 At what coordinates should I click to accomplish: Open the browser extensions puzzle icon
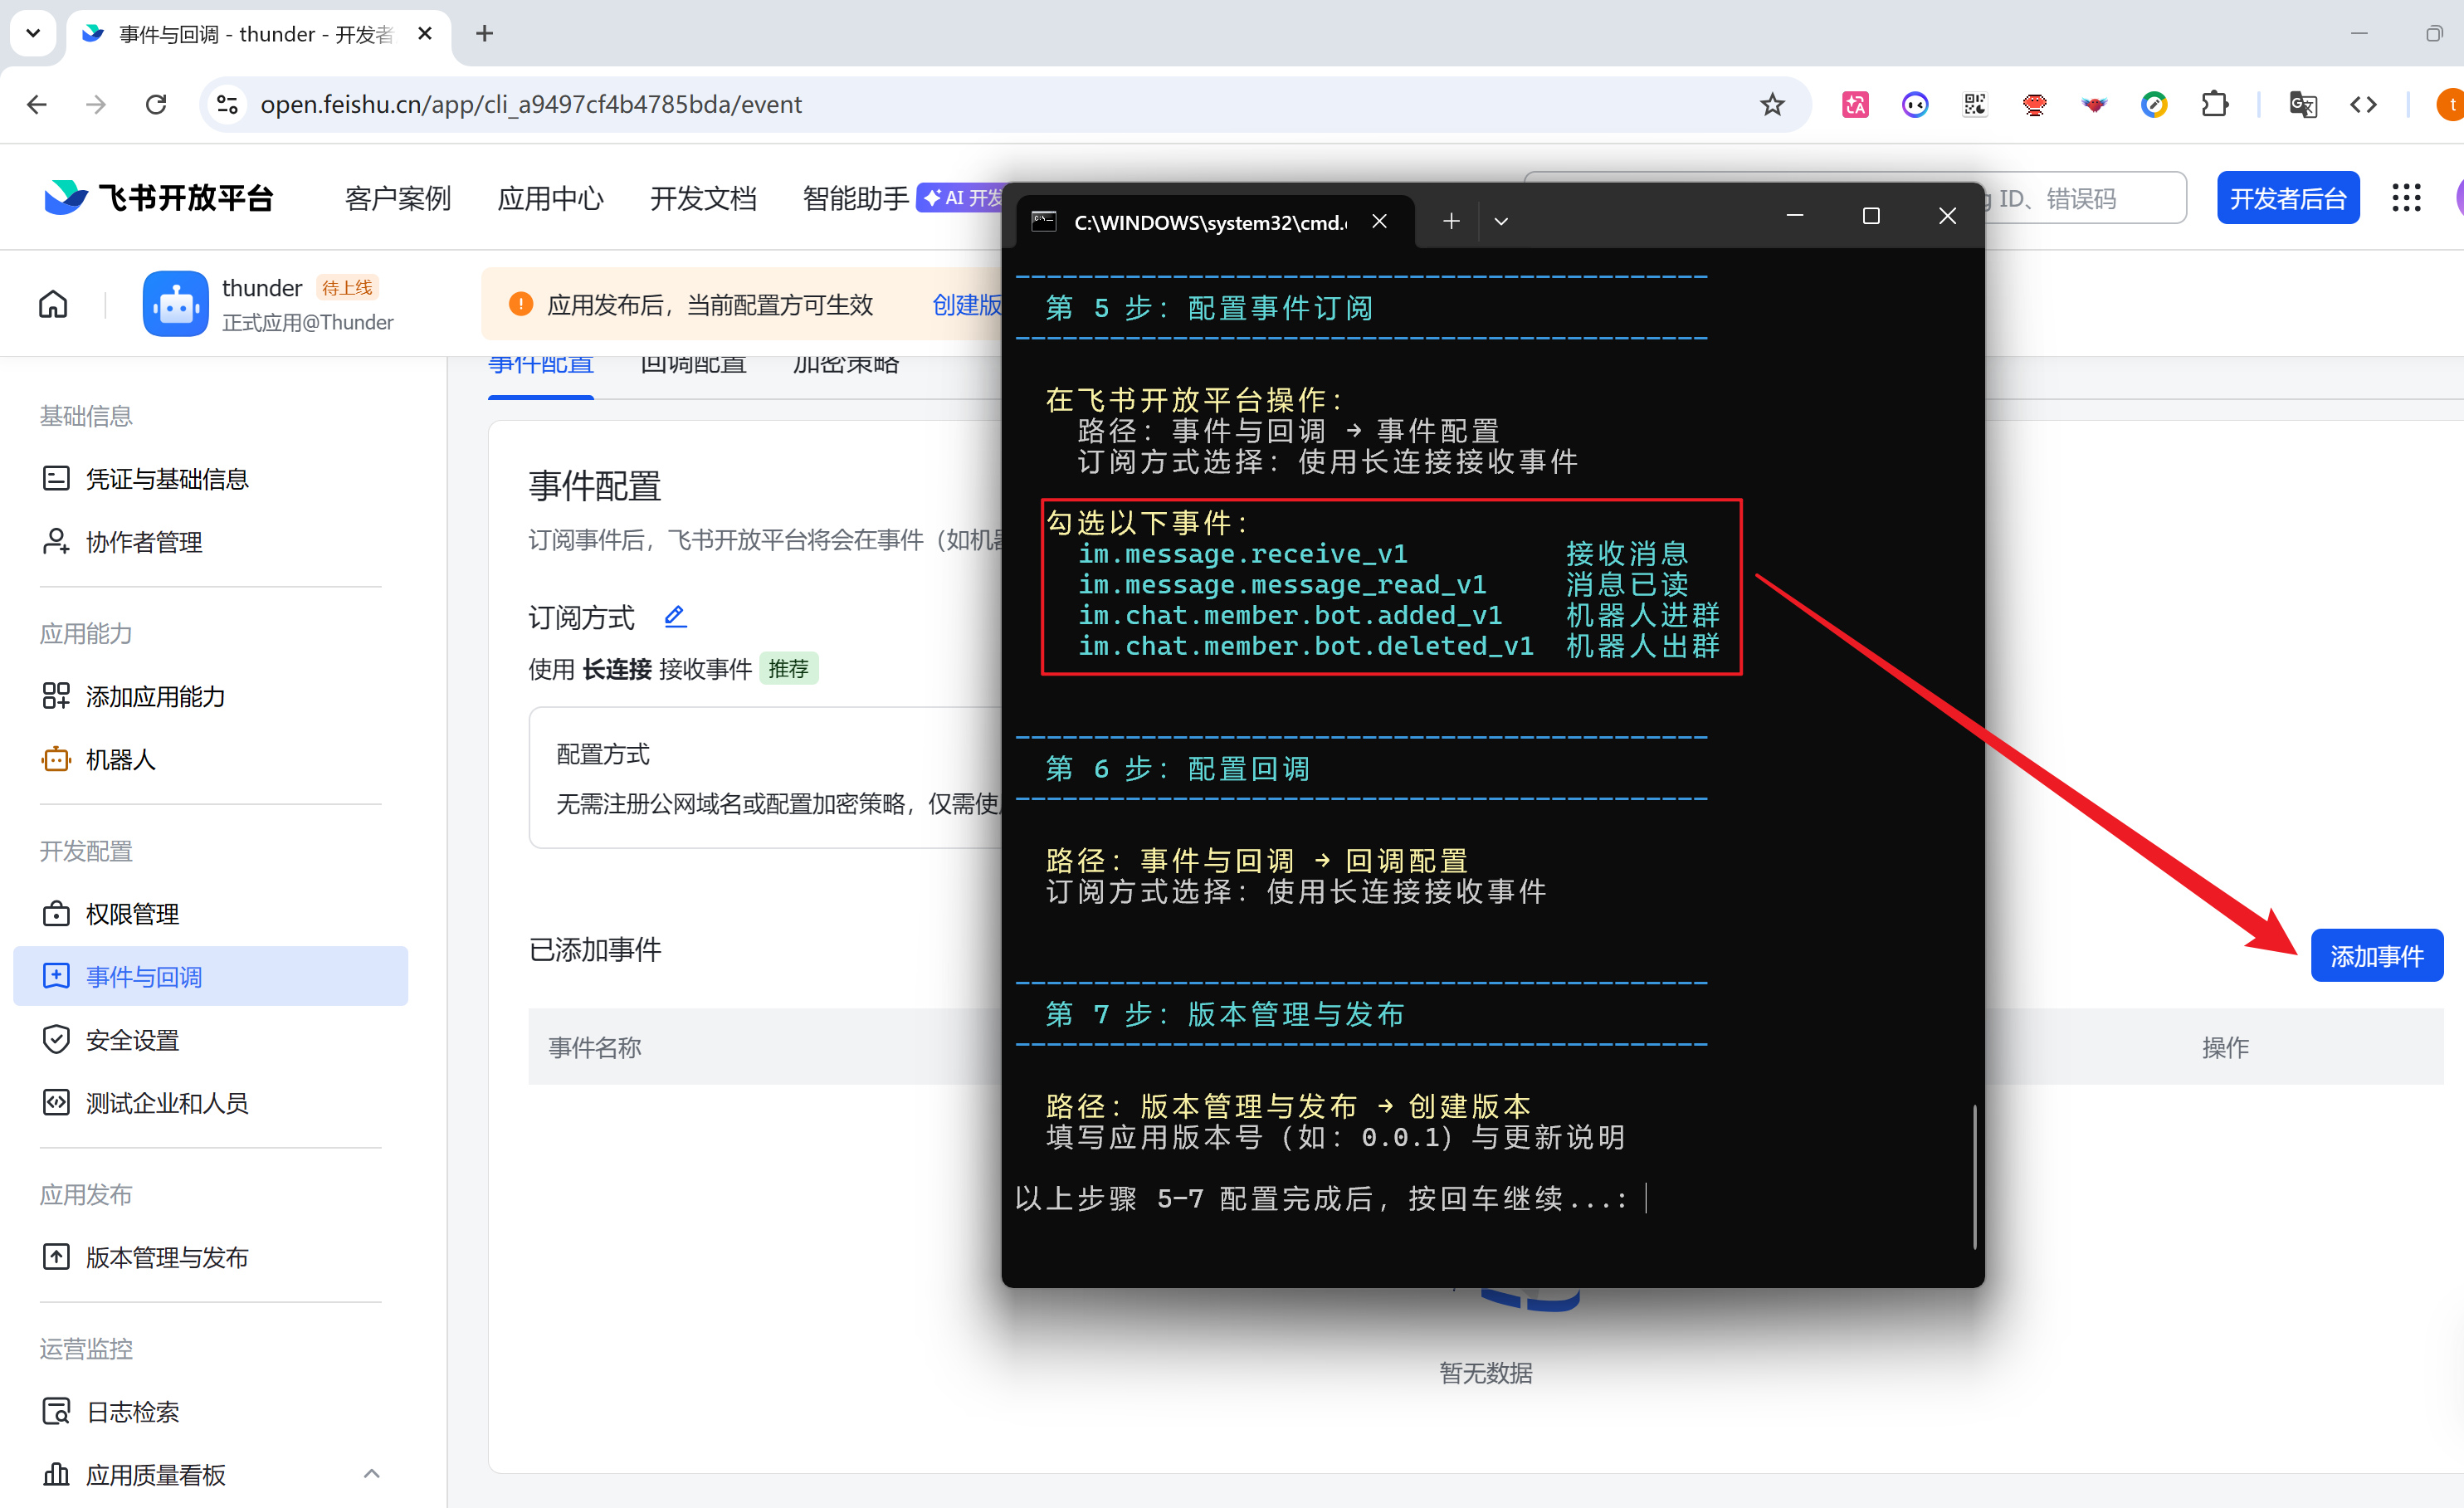[x=2215, y=104]
